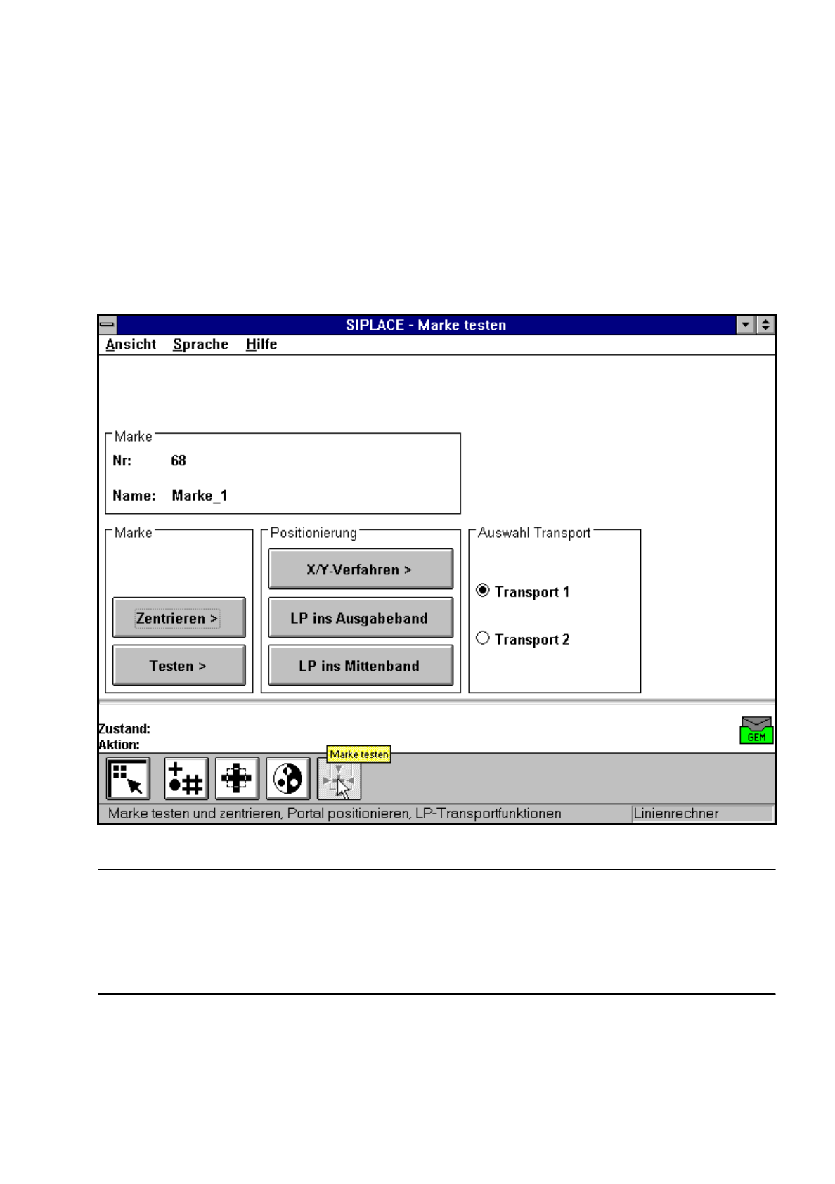Click LP ins Ausgabeband button
The width and height of the screenshot is (835, 1184).
point(361,618)
